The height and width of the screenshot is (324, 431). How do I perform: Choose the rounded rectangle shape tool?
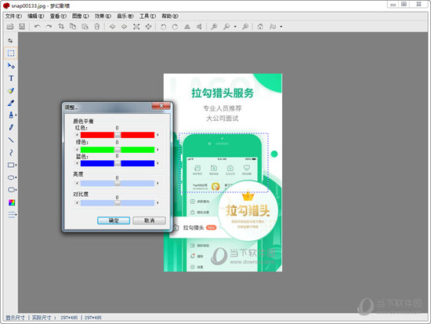11,190
